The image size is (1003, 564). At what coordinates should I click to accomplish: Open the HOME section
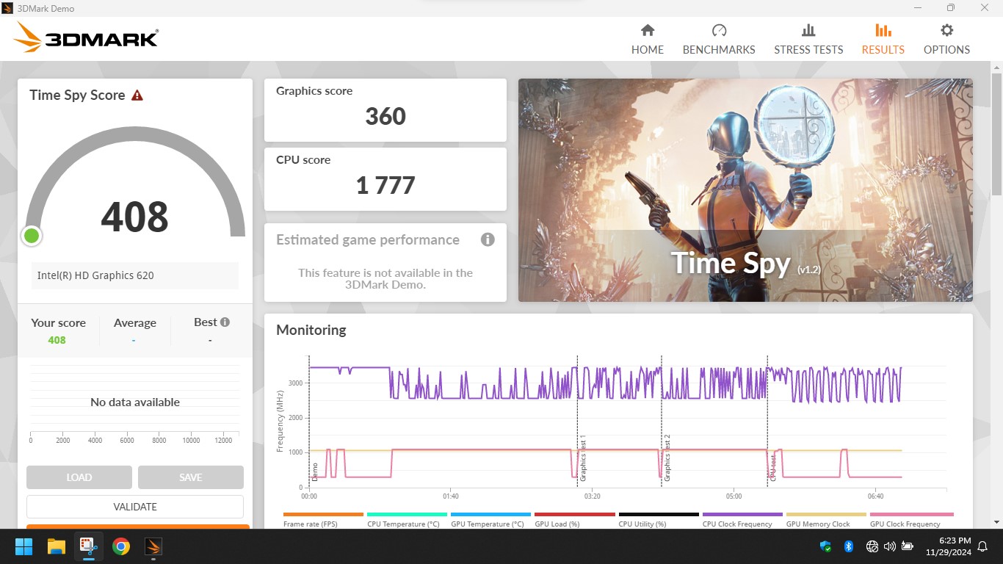647,40
